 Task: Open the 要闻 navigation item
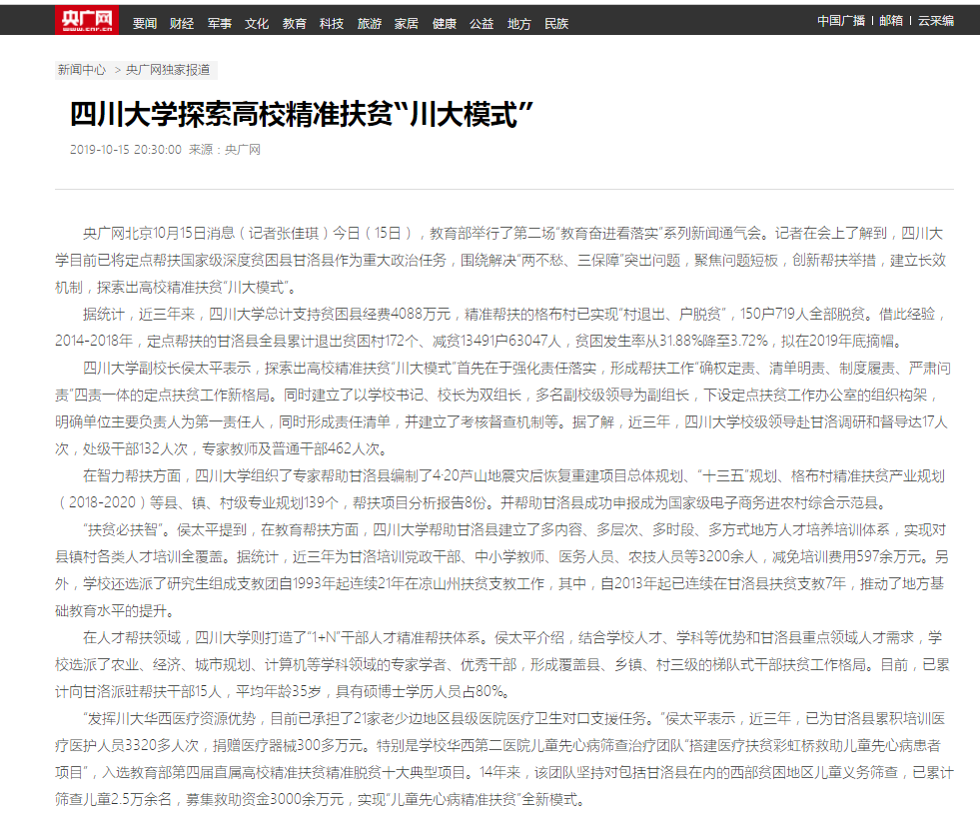(145, 24)
